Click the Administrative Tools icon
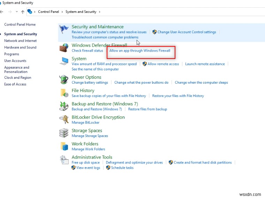Image resolution: width=265 pixels, height=198 pixels. 64,160
